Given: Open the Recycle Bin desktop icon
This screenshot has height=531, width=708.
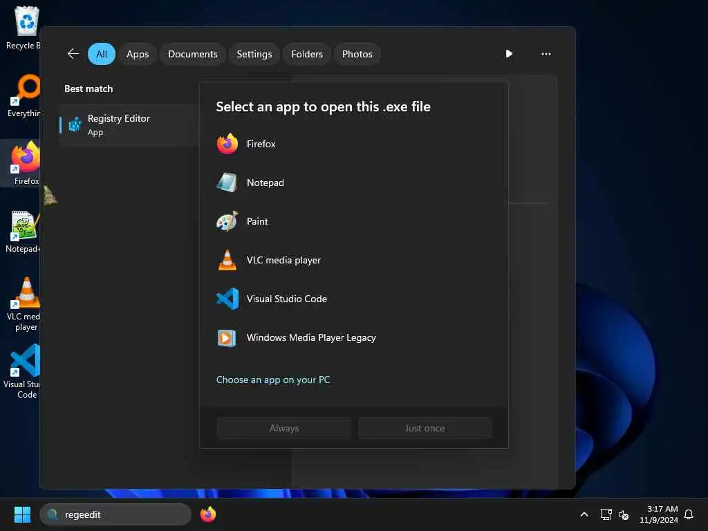Looking at the screenshot, I should (x=24, y=28).
